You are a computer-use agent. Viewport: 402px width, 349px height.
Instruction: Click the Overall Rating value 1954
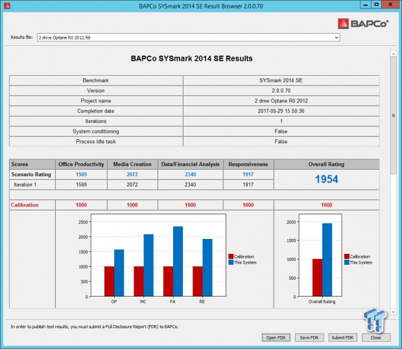(327, 179)
